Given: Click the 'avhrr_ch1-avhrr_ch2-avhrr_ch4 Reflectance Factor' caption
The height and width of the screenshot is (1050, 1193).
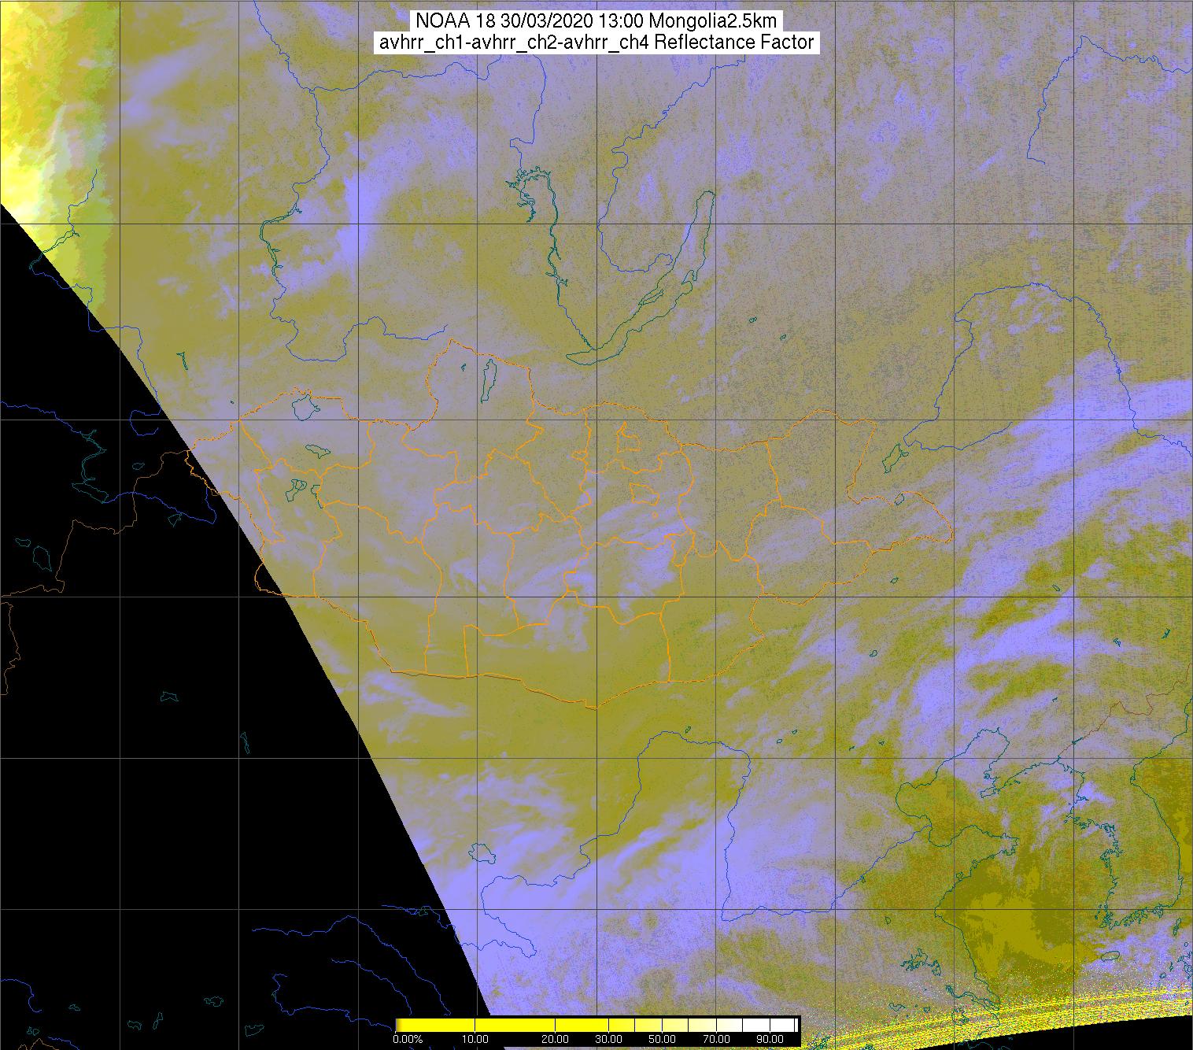Looking at the screenshot, I should pos(596,43).
